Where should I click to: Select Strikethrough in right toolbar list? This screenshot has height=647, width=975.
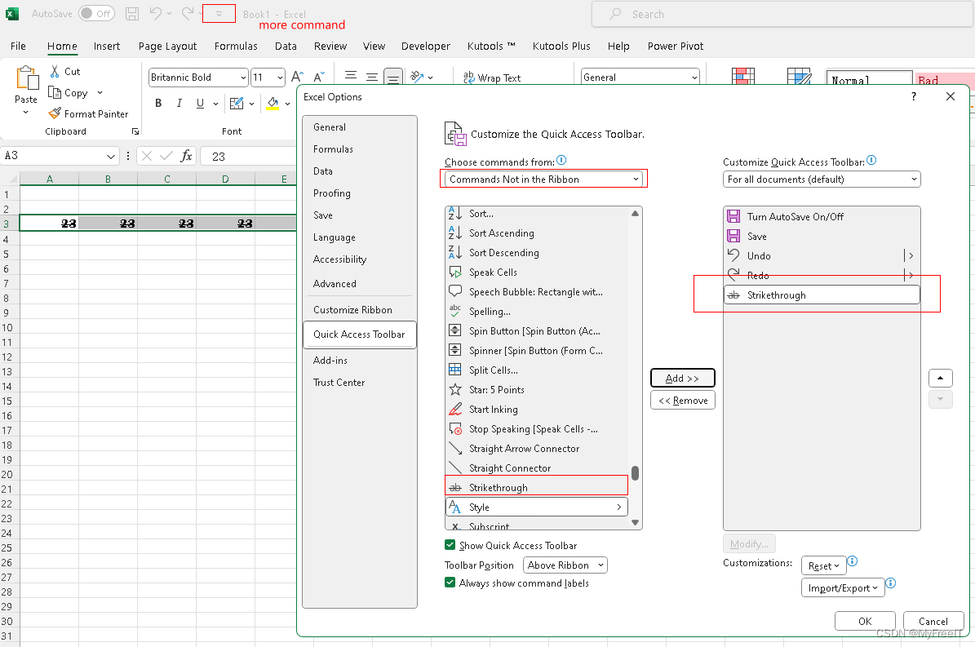(822, 295)
